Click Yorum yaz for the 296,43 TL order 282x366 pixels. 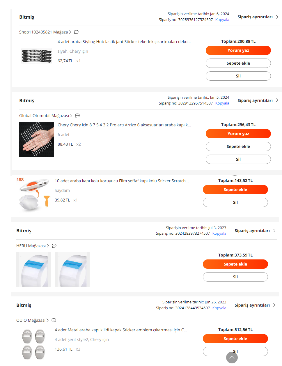click(x=238, y=134)
